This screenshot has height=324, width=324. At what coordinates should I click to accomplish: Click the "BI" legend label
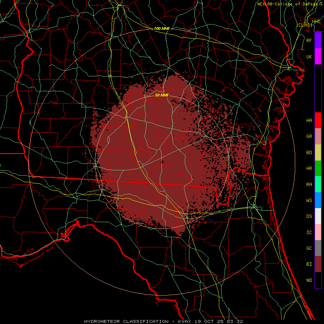(x=309, y=264)
